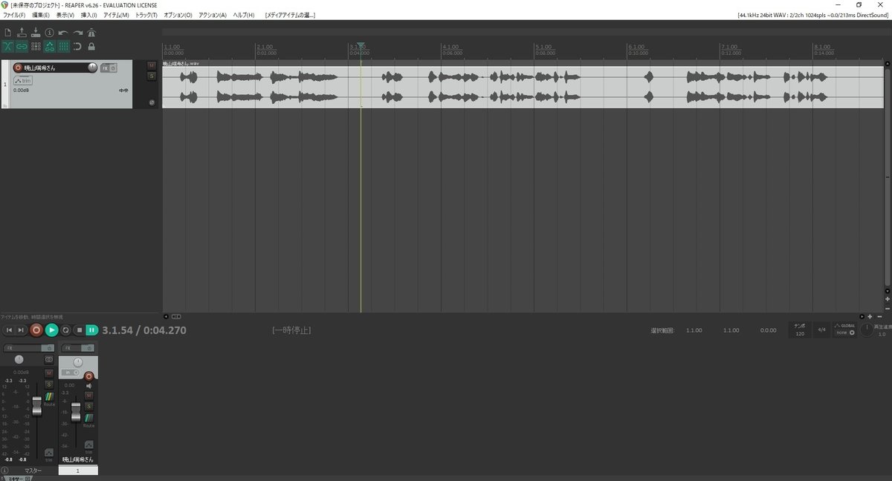Open the アイテム(M) menu
892x481 pixels.
116,15
